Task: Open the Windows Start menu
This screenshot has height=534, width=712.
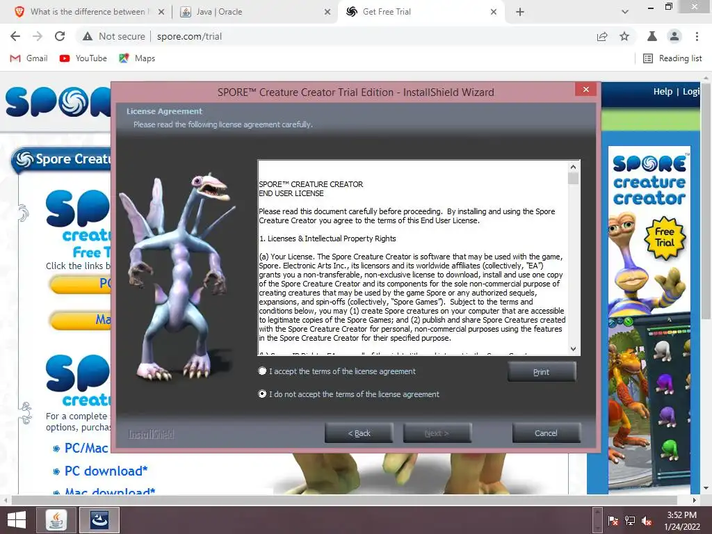Action: pos(17,520)
